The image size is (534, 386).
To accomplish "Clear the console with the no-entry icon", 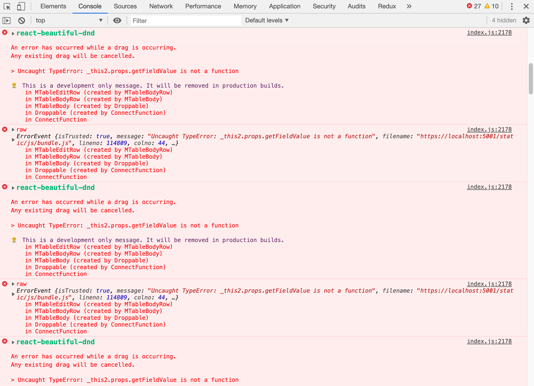I will pyautogui.click(x=21, y=20).
